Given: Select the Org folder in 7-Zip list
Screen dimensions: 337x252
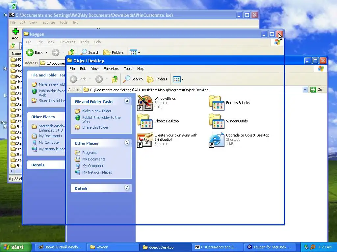Looking at the screenshot, I should click(x=16, y=71).
